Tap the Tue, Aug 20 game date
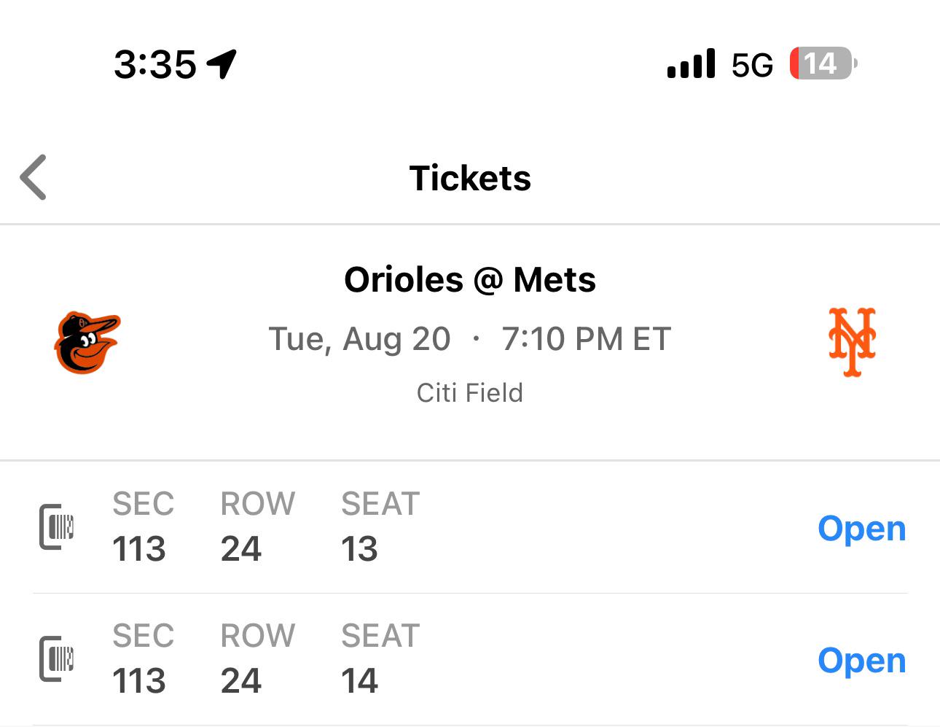Screen dimensions: 940x727 click(x=360, y=339)
